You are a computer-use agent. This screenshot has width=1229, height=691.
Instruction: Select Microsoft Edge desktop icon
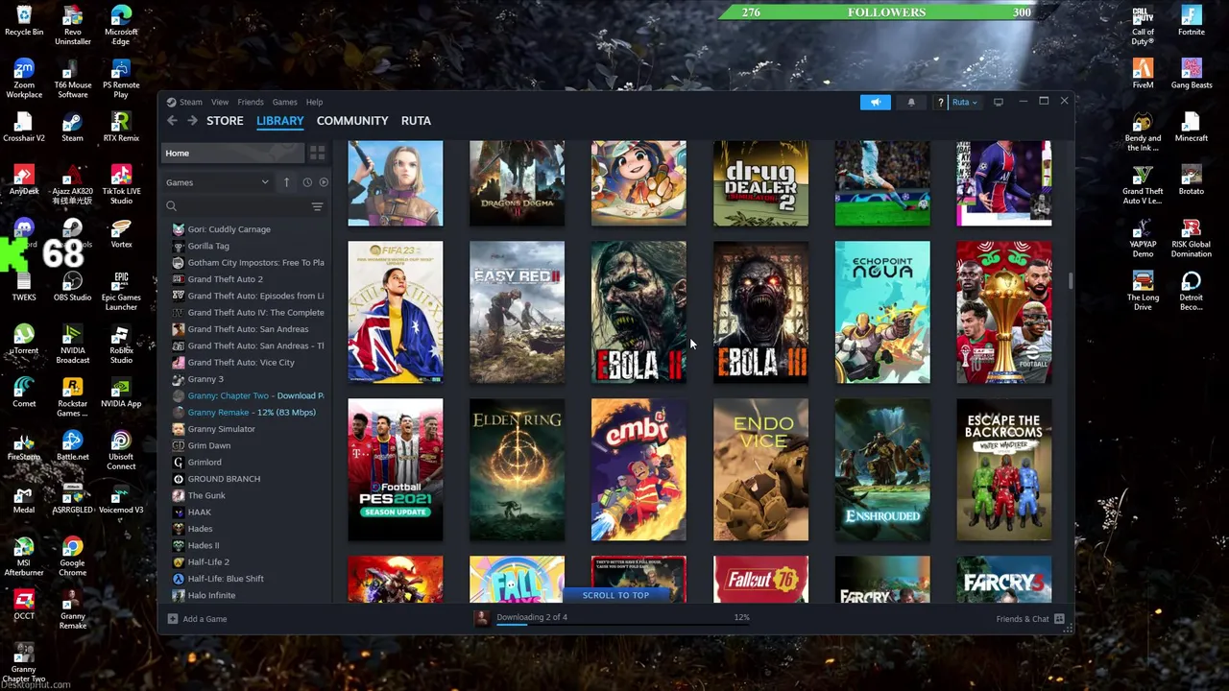[121, 26]
